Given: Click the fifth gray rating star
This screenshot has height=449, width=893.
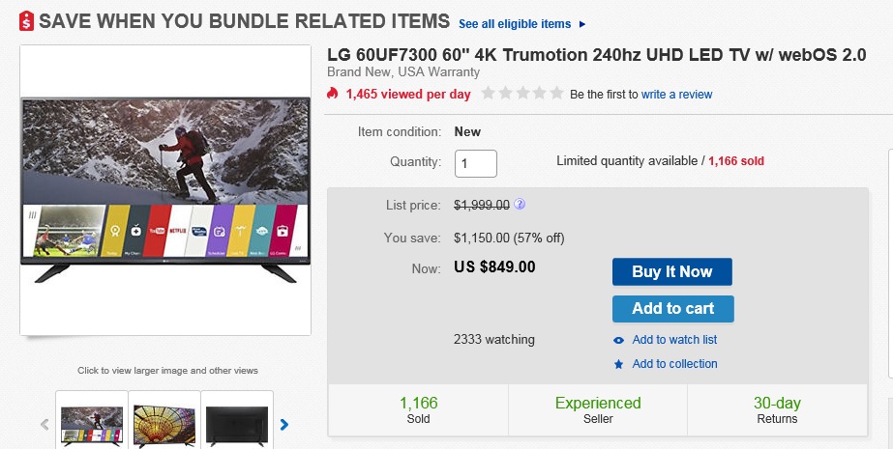Looking at the screenshot, I should [556, 94].
